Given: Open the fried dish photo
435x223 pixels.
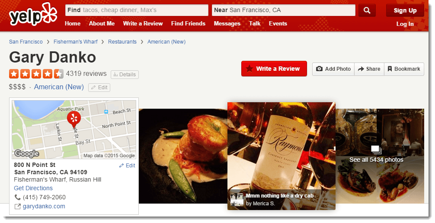Looking at the screenshot, I should pos(183,156).
